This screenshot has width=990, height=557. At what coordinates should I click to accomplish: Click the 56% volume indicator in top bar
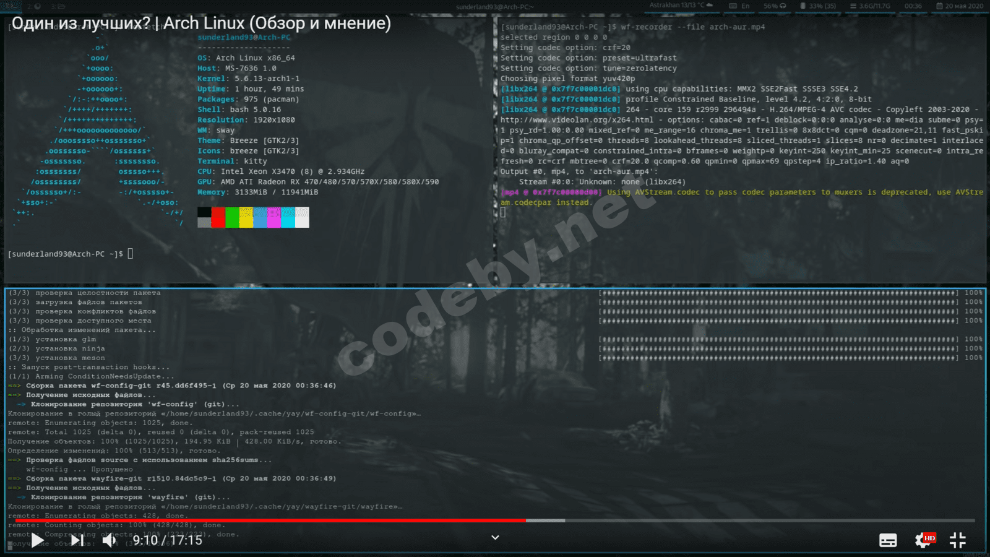coord(774,6)
